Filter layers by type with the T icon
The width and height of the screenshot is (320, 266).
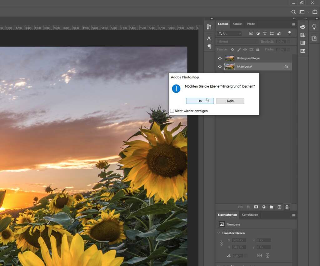265,33
